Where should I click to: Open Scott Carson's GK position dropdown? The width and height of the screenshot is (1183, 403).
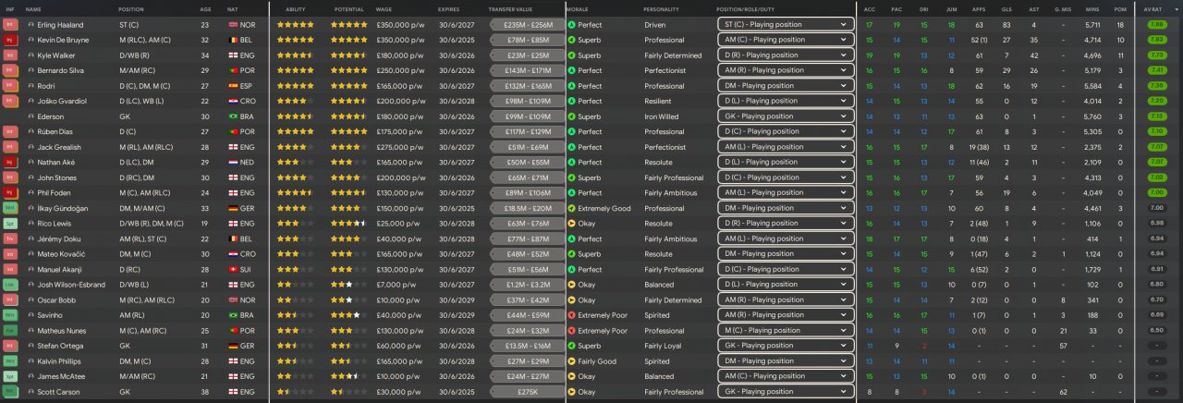(x=785, y=392)
